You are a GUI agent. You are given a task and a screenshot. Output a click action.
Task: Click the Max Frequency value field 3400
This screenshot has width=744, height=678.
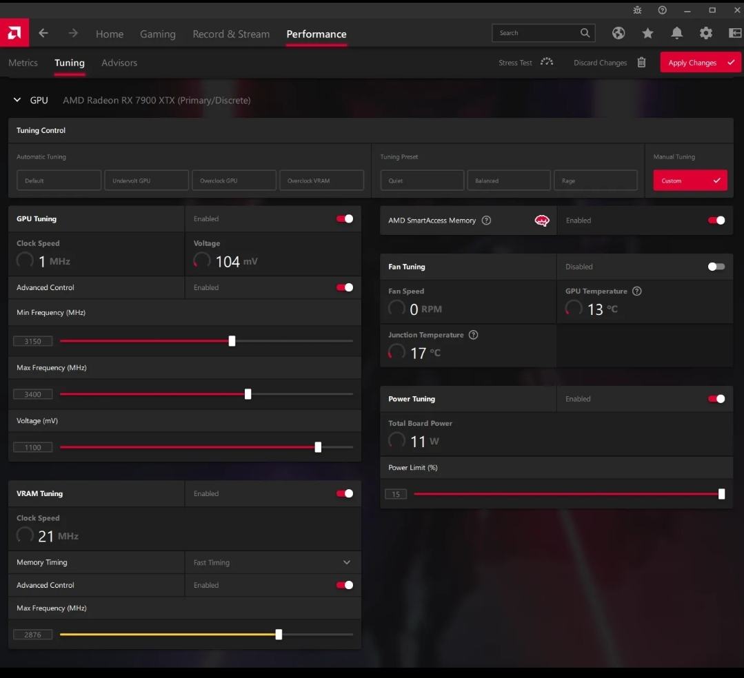[x=32, y=395]
